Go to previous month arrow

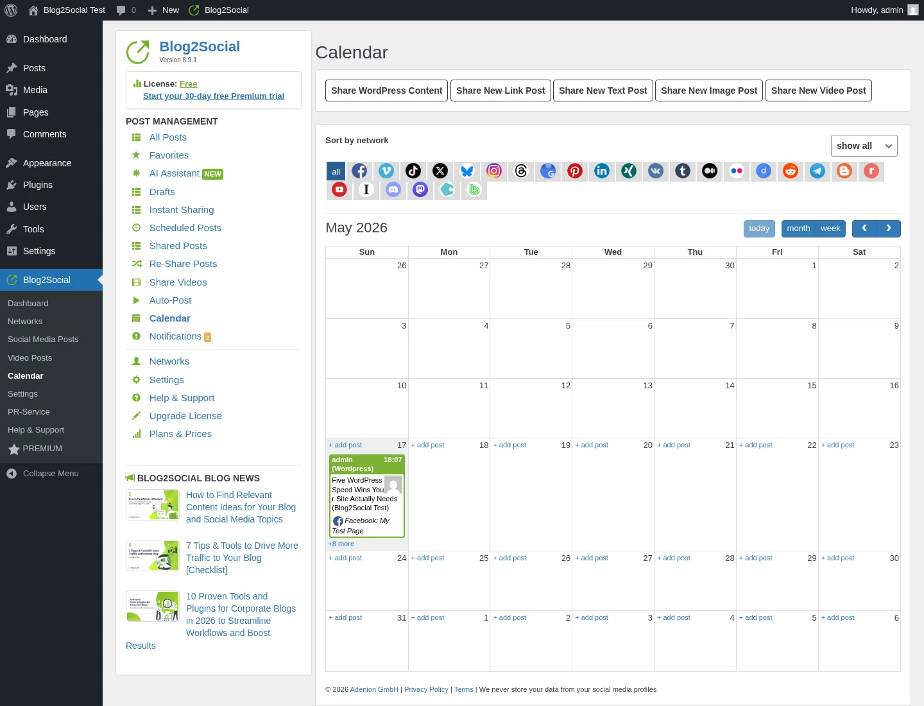pyautogui.click(x=864, y=228)
